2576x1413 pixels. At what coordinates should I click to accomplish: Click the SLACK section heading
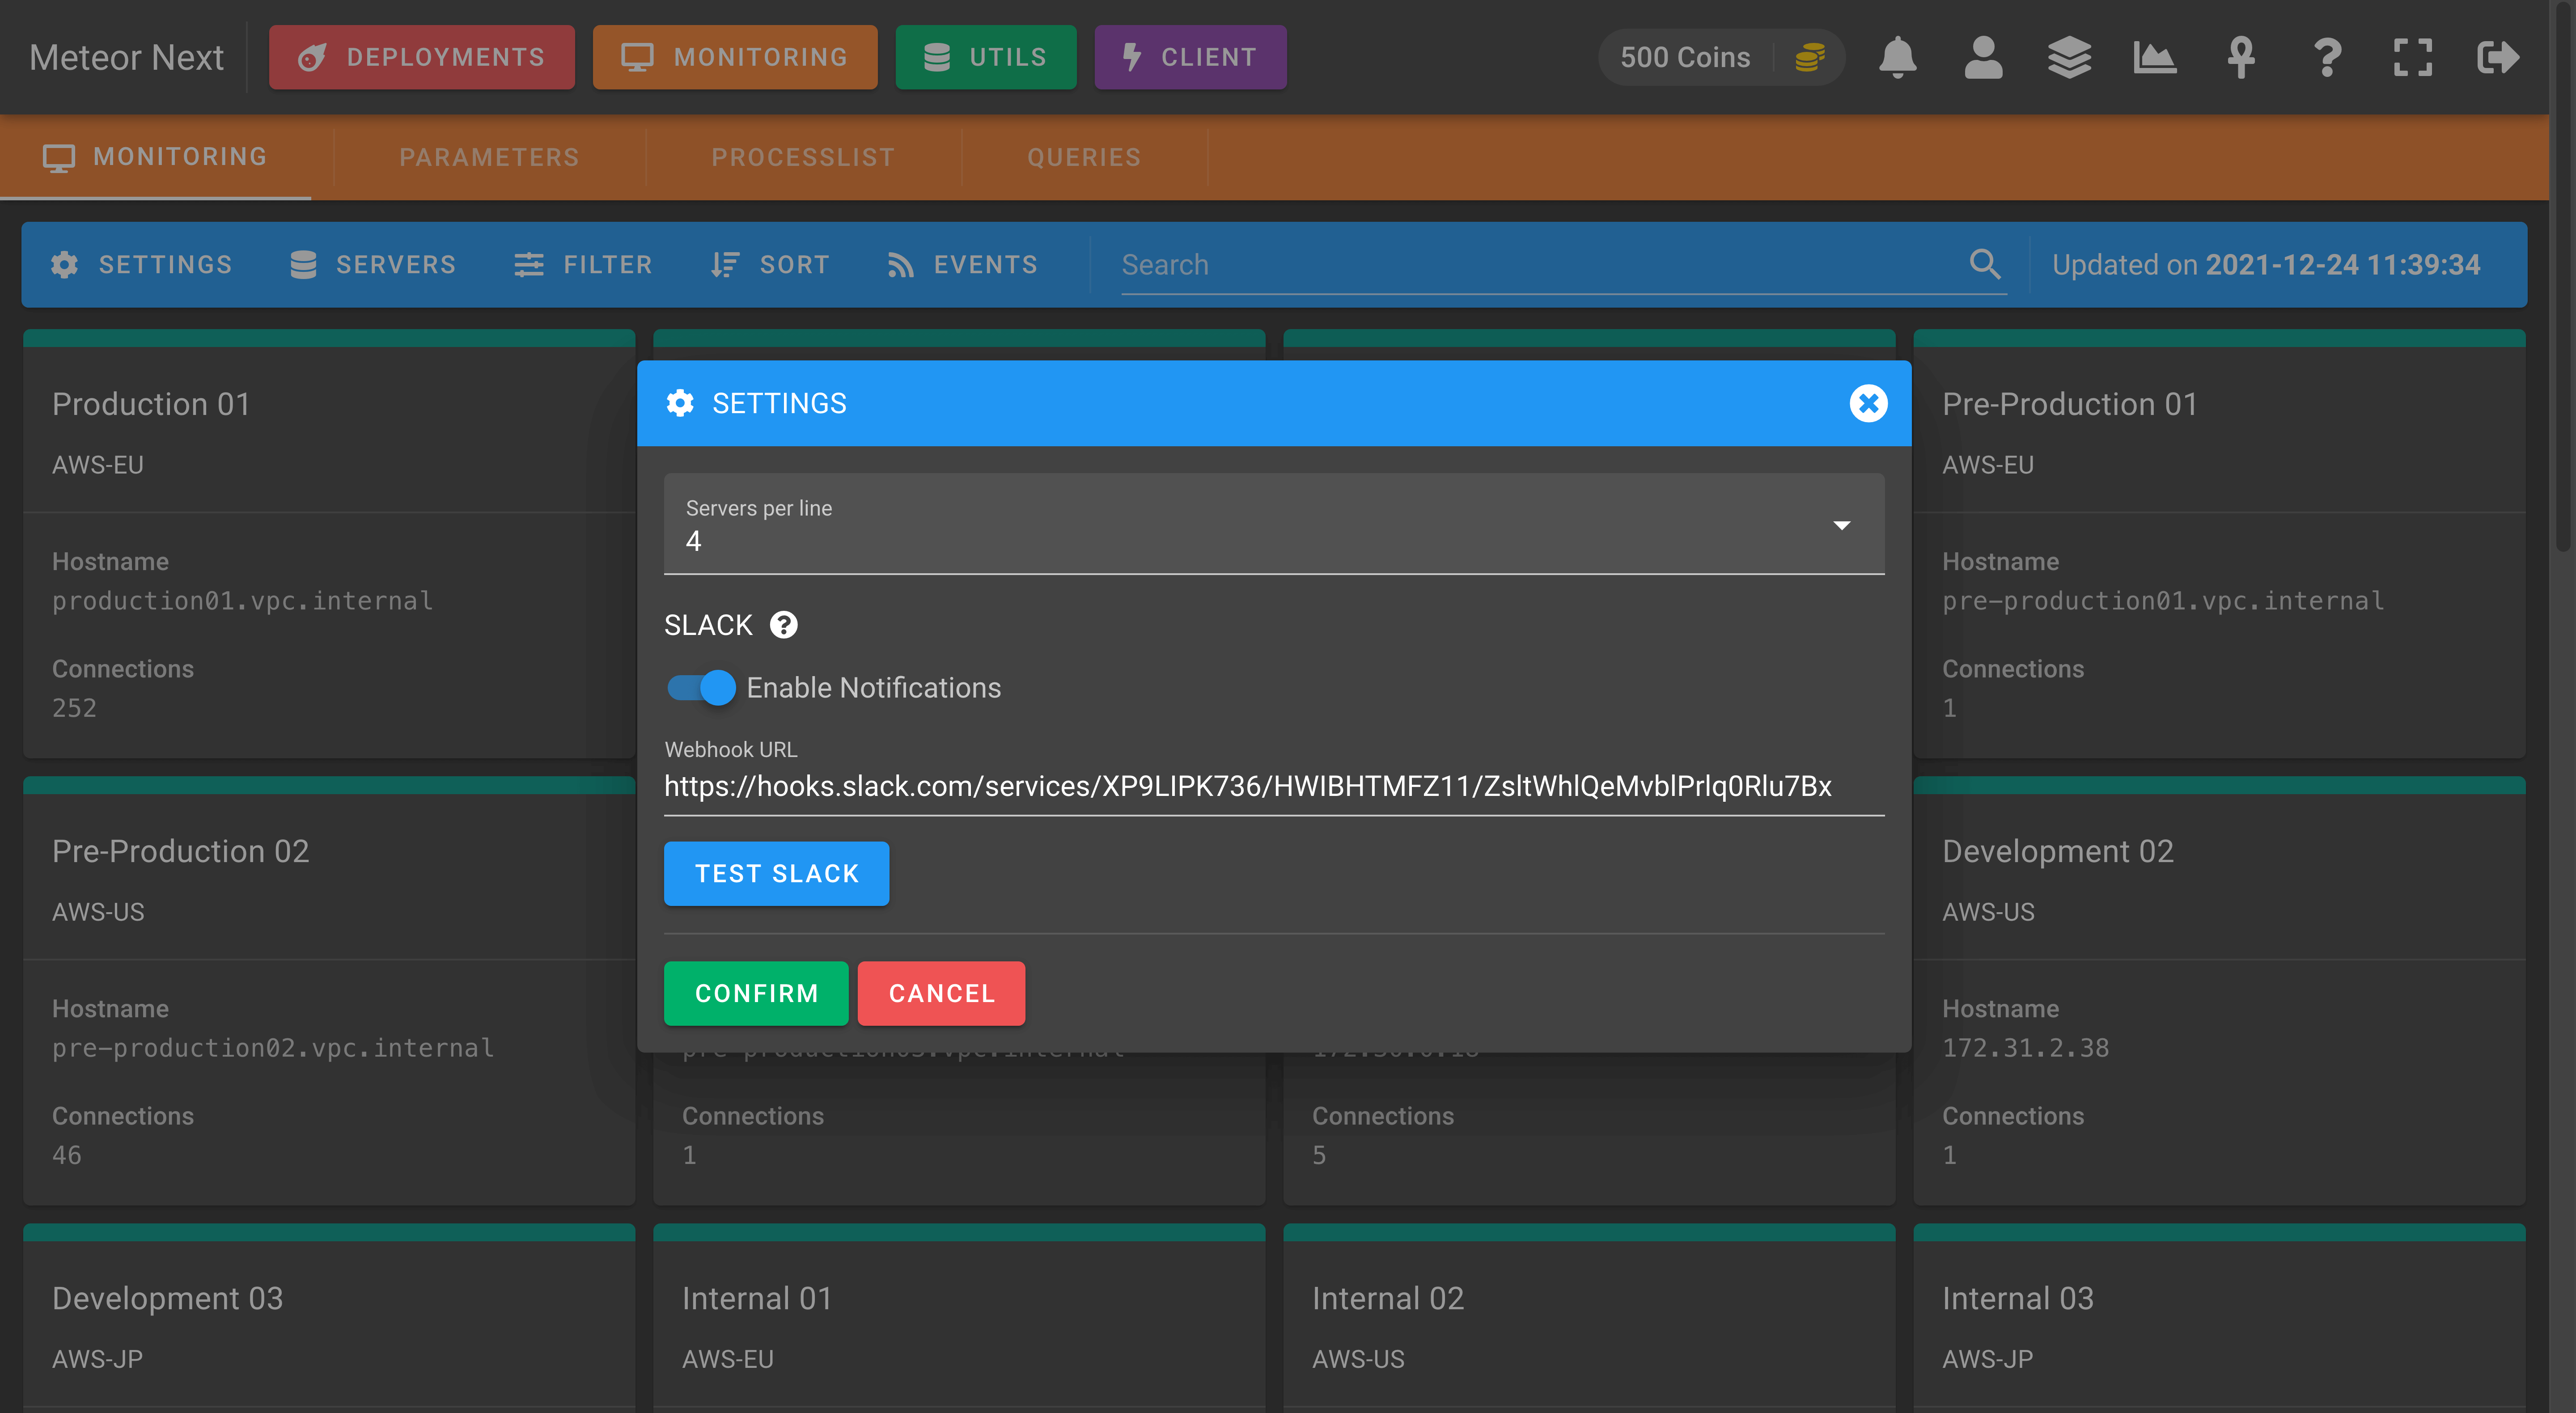click(708, 625)
